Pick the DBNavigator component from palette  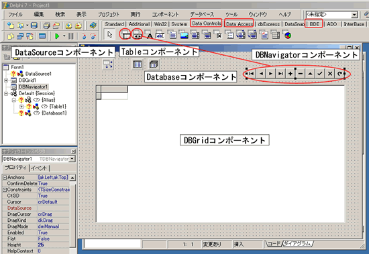[137, 35]
